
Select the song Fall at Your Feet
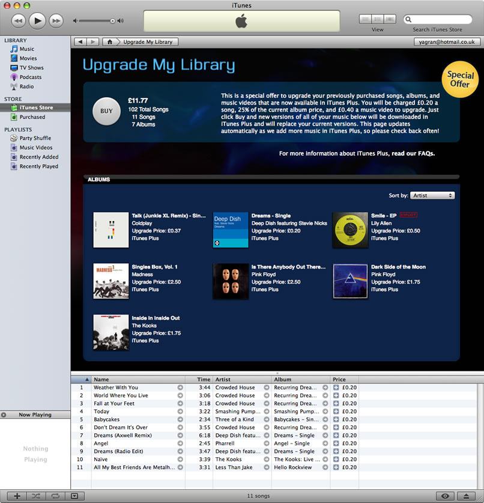coord(113,403)
